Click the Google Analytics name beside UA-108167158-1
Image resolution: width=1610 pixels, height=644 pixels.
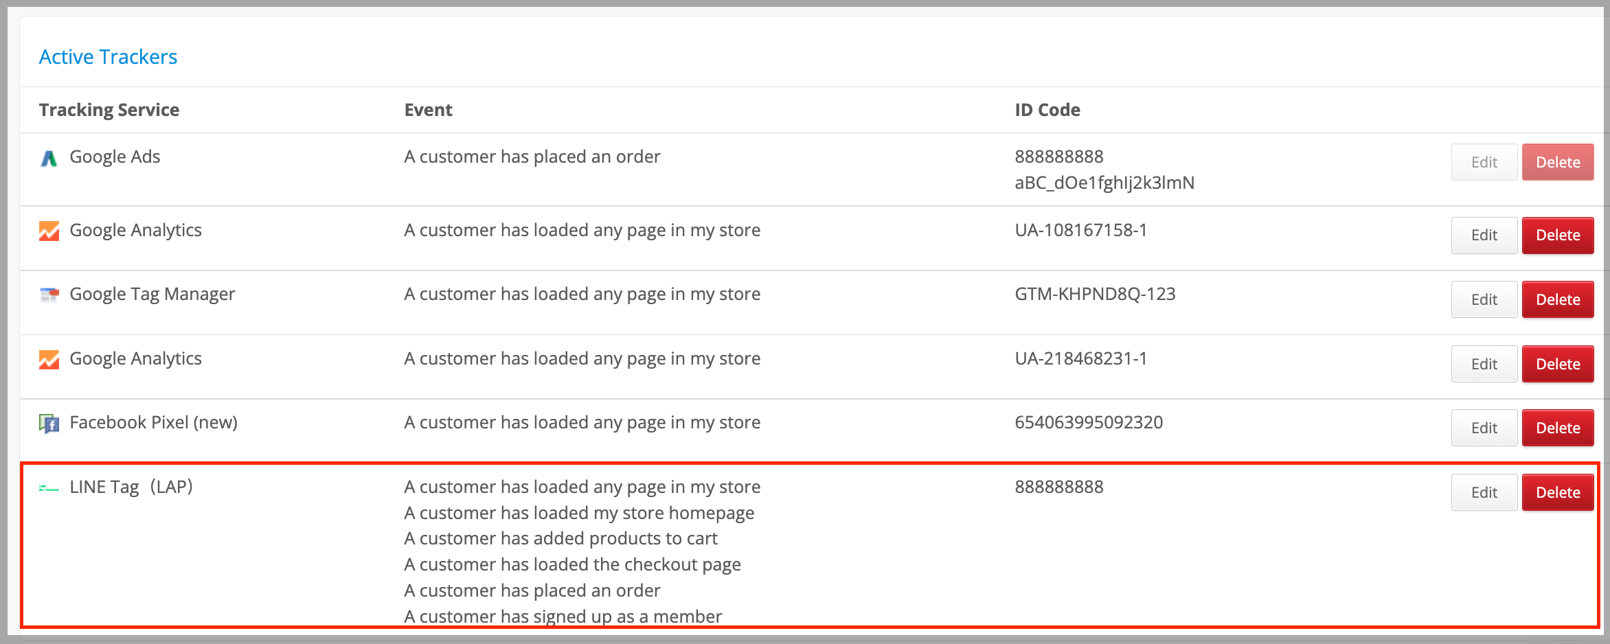point(135,230)
